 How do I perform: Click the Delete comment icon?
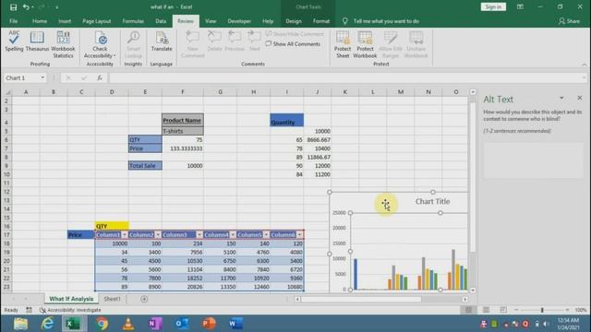pos(214,37)
